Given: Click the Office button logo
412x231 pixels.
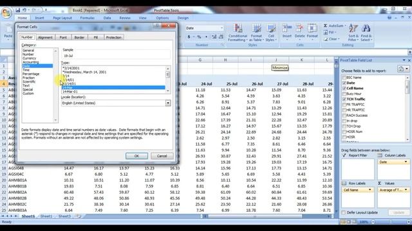Looking at the screenshot, I should pos(6,13).
